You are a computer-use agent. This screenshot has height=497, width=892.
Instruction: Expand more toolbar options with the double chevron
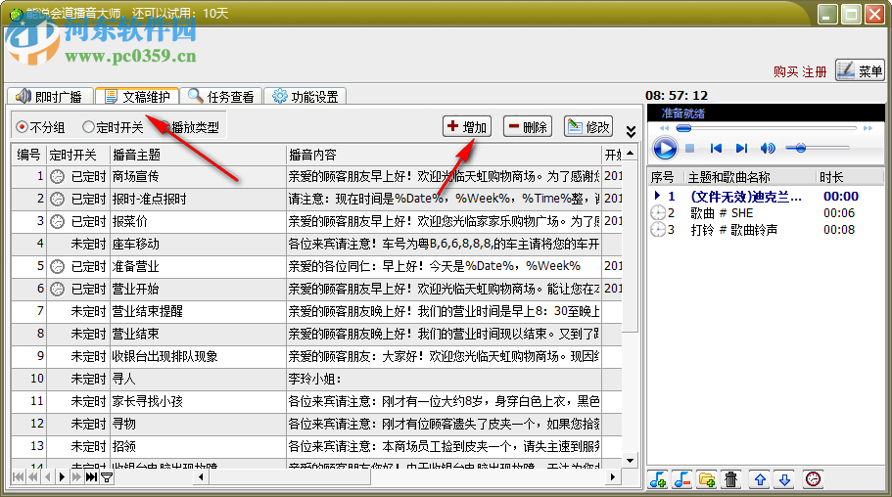631,132
